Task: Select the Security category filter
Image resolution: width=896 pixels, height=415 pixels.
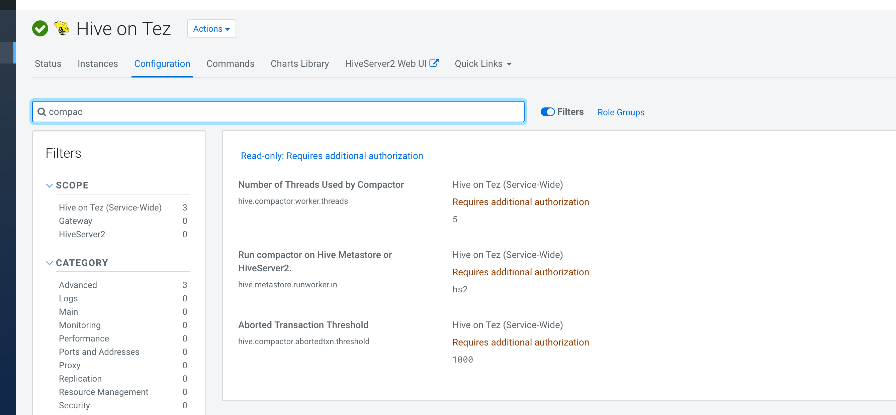Action: point(74,405)
